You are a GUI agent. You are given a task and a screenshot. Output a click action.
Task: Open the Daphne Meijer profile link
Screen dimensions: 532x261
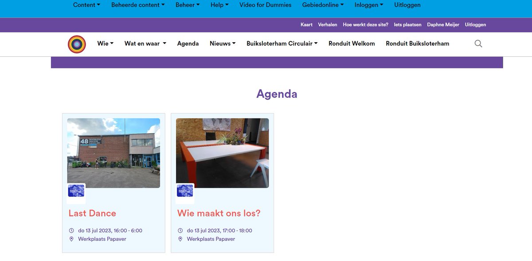(x=443, y=24)
